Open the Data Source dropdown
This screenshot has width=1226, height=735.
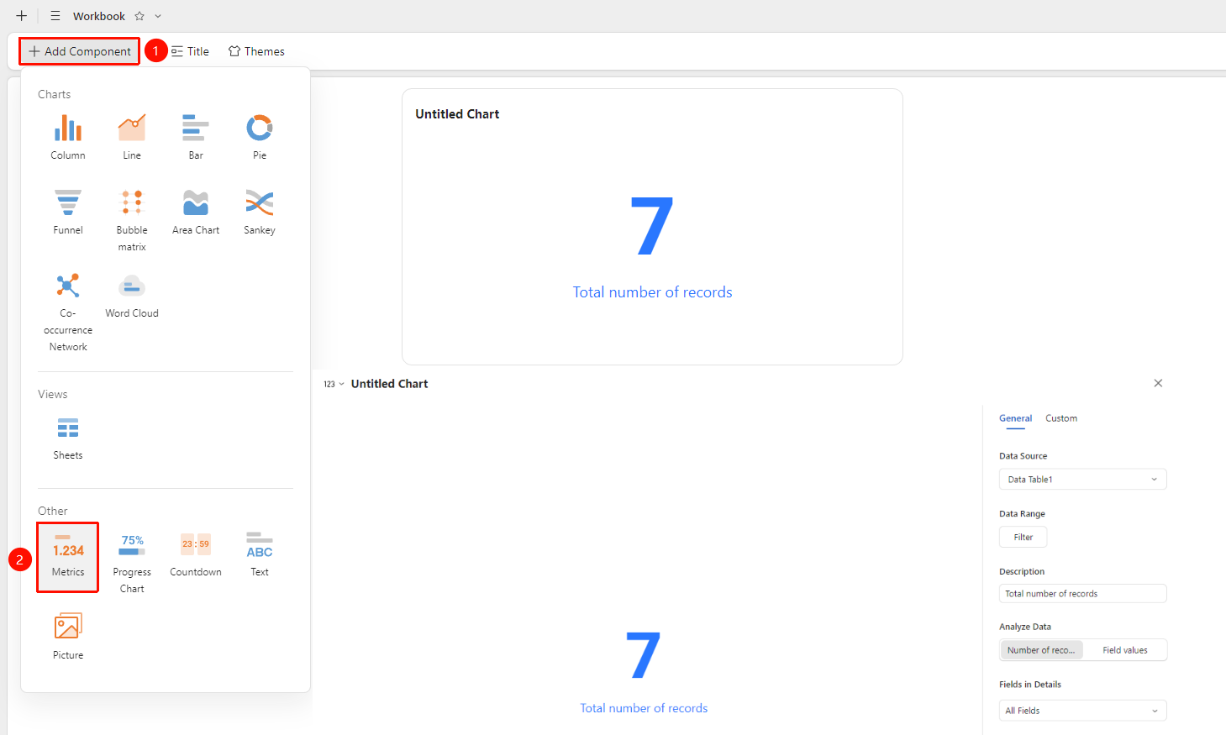click(1082, 480)
